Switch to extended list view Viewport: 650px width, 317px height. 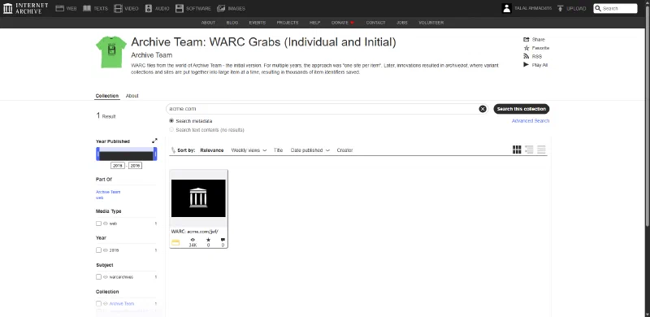529,150
